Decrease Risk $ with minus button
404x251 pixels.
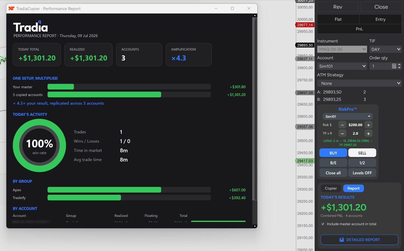[342, 125]
